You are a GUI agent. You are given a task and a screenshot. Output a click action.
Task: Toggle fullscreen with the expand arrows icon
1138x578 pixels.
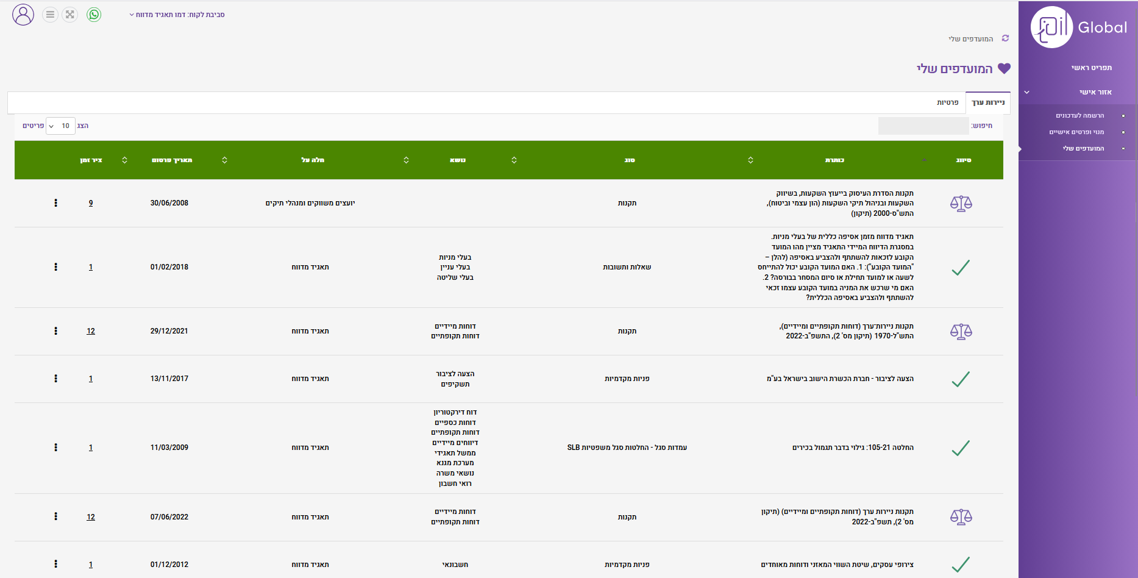[70, 15]
